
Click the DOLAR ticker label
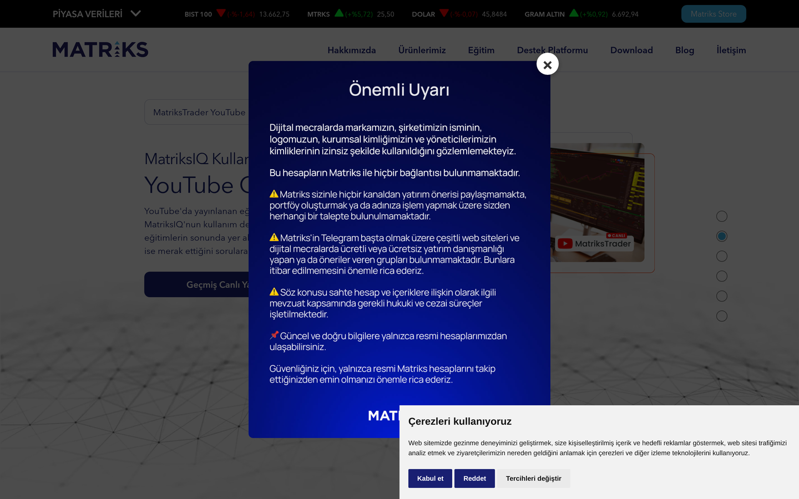click(423, 14)
